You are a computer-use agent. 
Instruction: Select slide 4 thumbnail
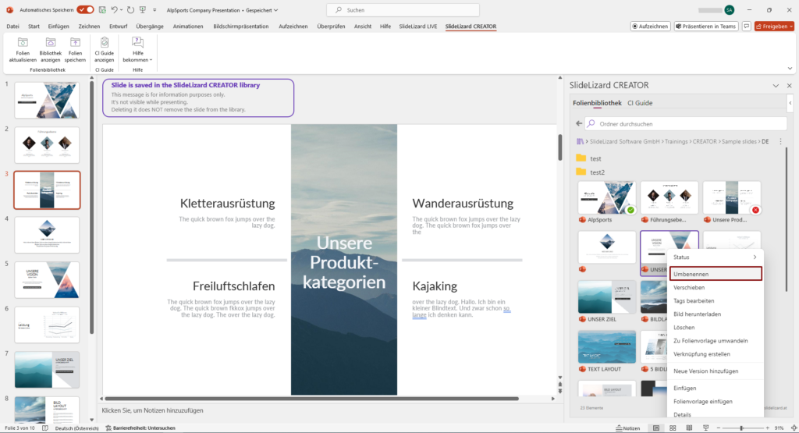(47, 235)
